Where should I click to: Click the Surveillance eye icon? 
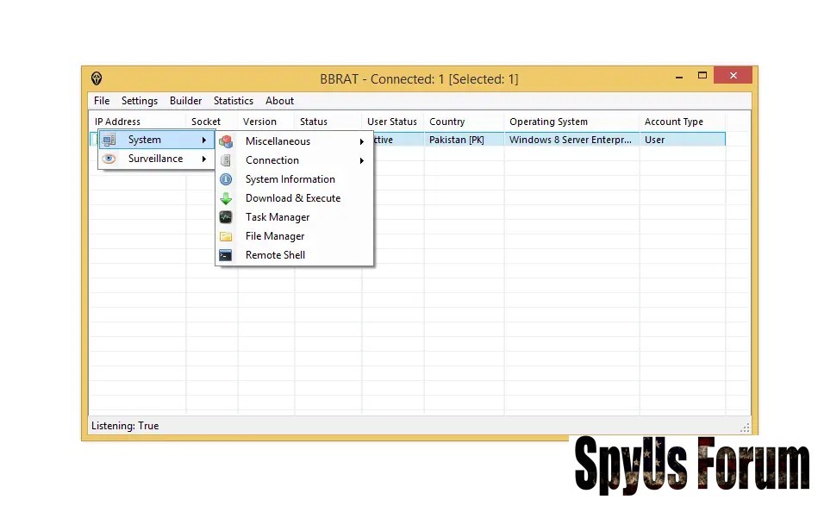click(x=109, y=159)
